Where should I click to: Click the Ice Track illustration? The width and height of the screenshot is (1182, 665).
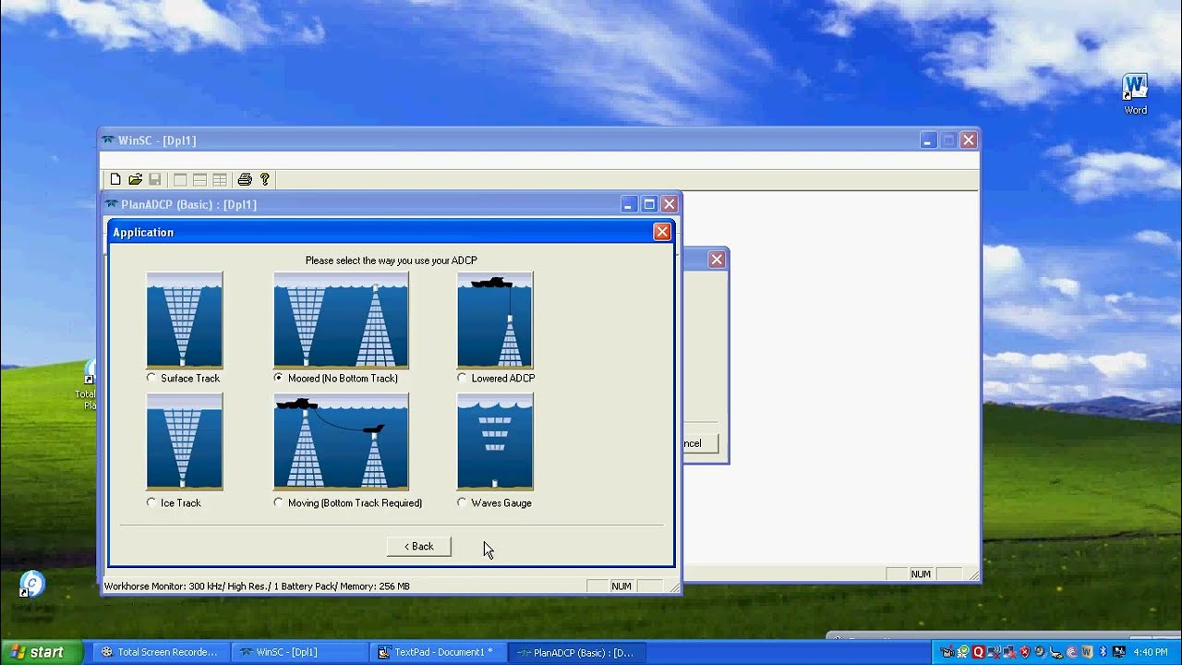pyautogui.click(x=185, y=441)
